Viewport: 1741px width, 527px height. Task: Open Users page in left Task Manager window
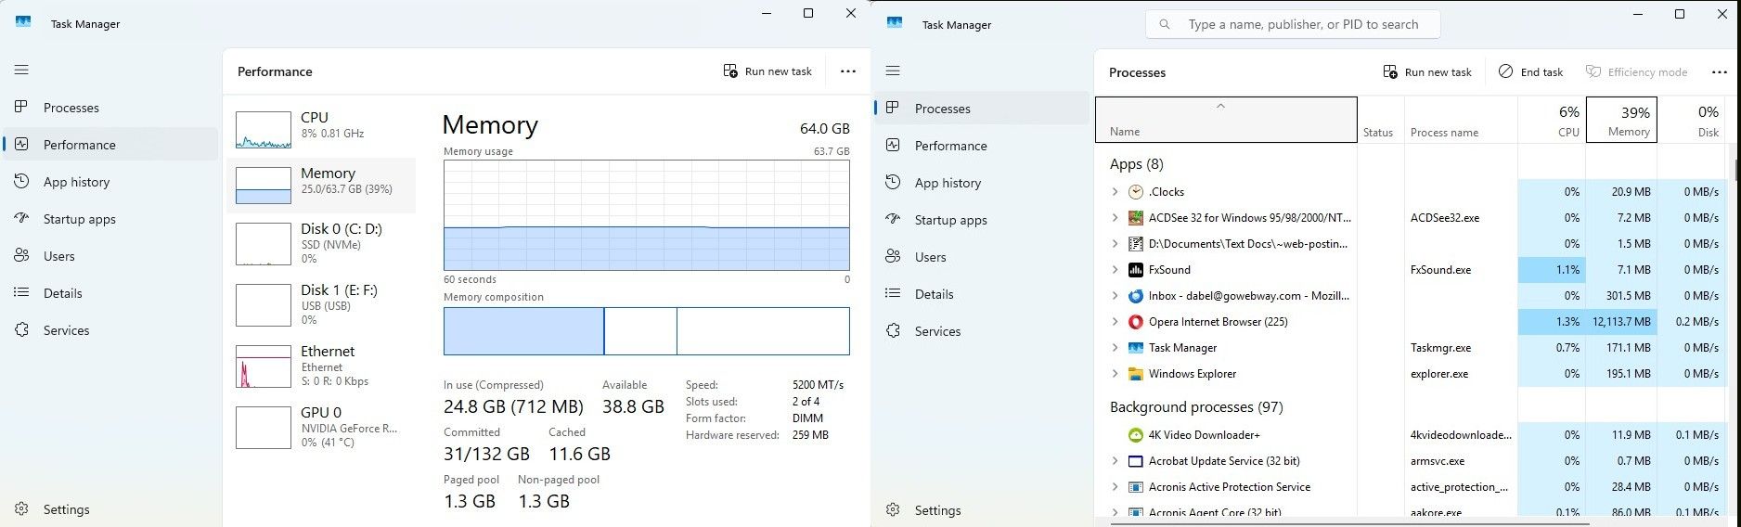pos(111,256)
